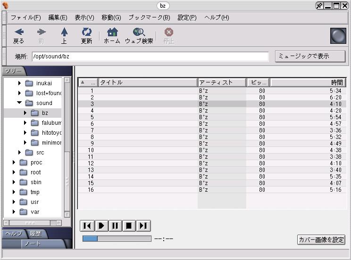Pause the music playback
This screenshot has width=351, height=260.
point(115,226)
